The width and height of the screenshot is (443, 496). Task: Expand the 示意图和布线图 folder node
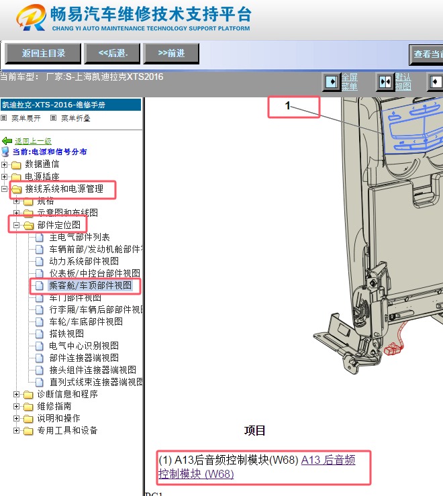[x=16, y=213]
